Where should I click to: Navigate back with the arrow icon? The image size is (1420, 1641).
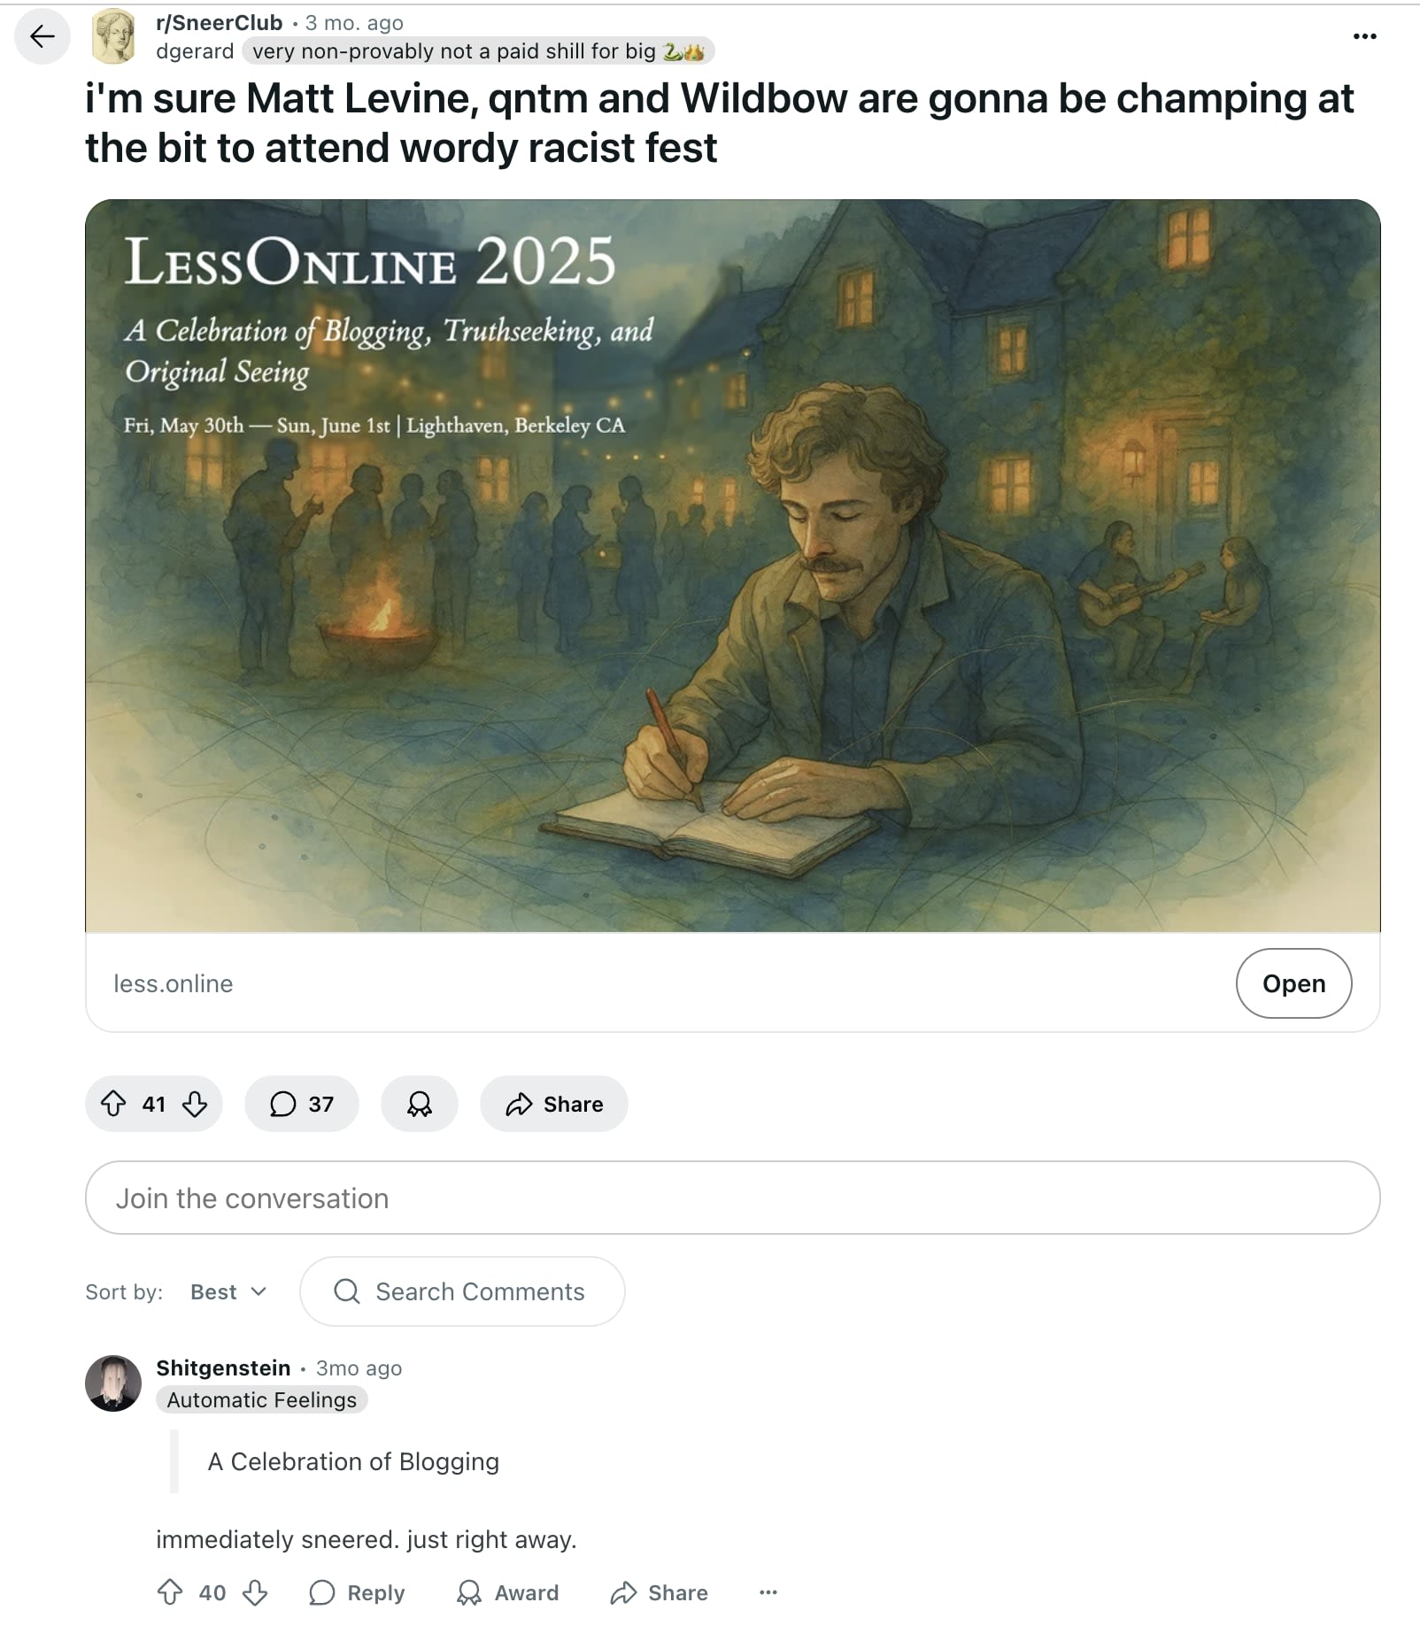click(x=41, y=36)
